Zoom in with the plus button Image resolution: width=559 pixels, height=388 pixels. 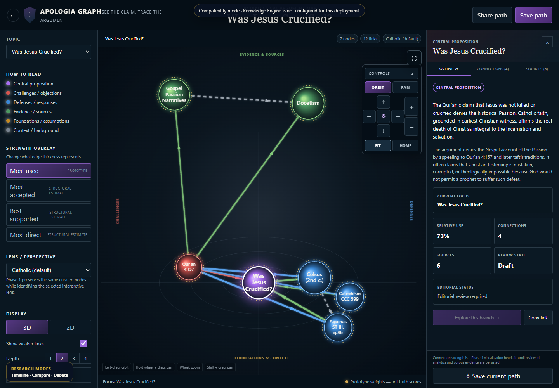(x=411, y=107)
